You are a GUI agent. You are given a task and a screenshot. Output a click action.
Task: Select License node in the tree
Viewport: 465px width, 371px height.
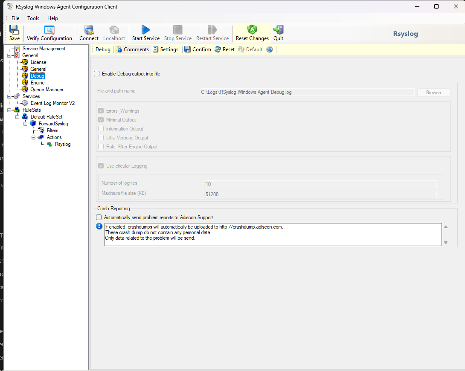tap(38, 62)
